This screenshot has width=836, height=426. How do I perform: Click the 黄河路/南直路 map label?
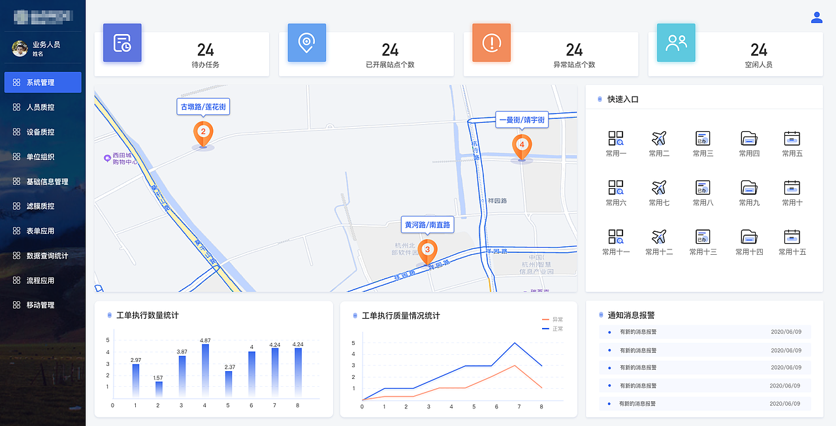[x=428, y=224]
